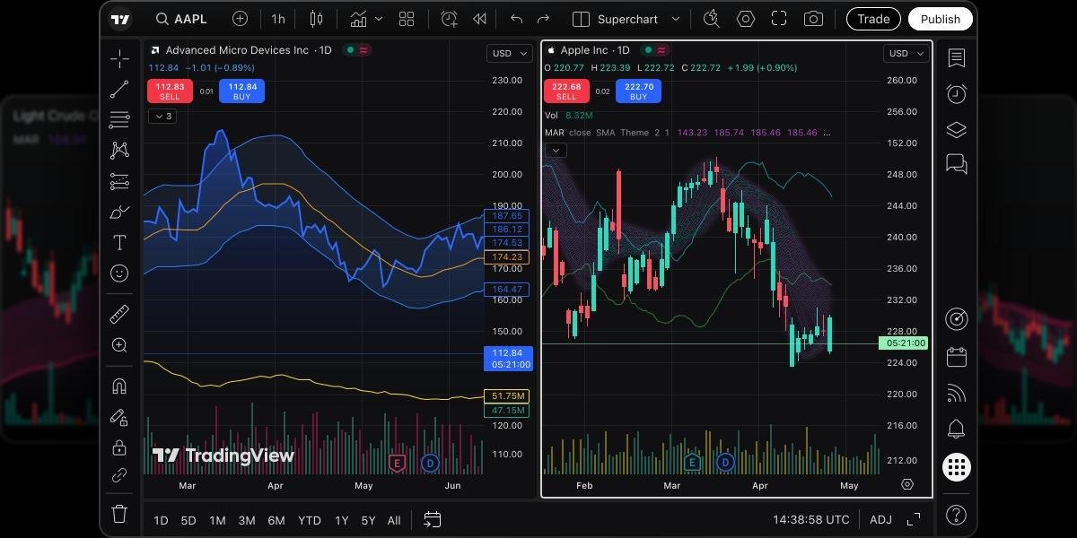
Task: Click the 112.83 SELL button on AMD
Action: (x=170, y=91)
